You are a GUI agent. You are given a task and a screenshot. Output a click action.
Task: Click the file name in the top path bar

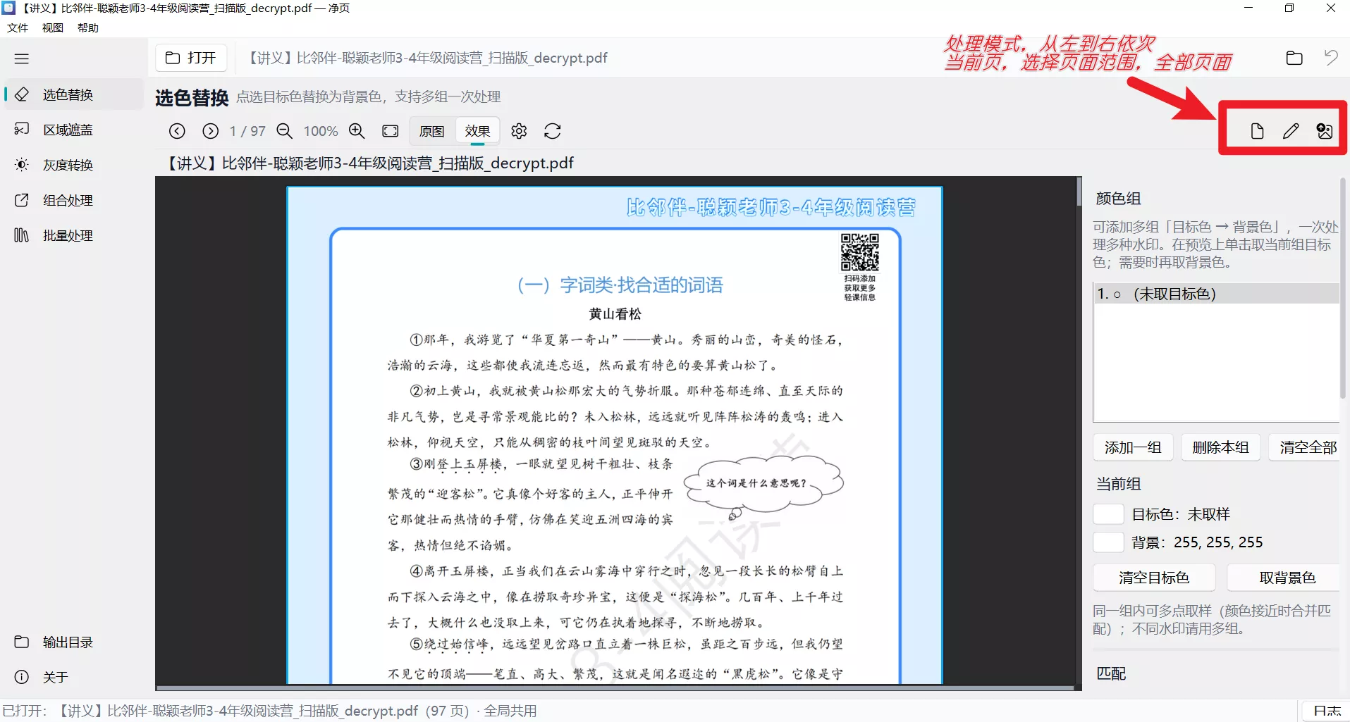tap(428, 58)
